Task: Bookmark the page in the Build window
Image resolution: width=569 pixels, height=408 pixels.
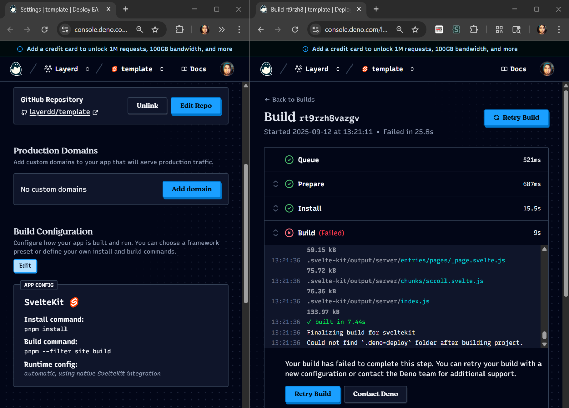Action: pos(415,30)
